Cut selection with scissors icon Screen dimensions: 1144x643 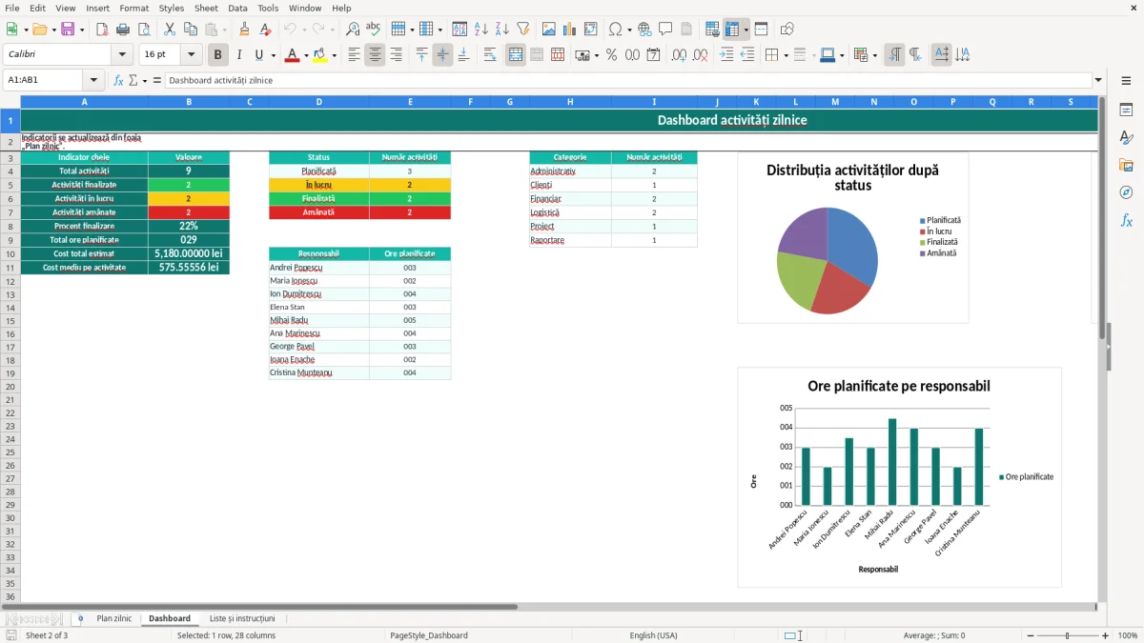pyautogui.click(x=170, y=30)
